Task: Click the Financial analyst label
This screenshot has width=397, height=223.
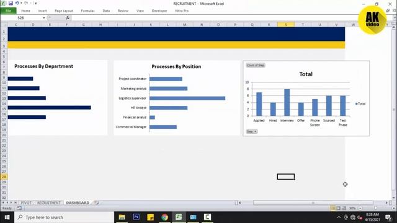Action: [x=135, y=117]
